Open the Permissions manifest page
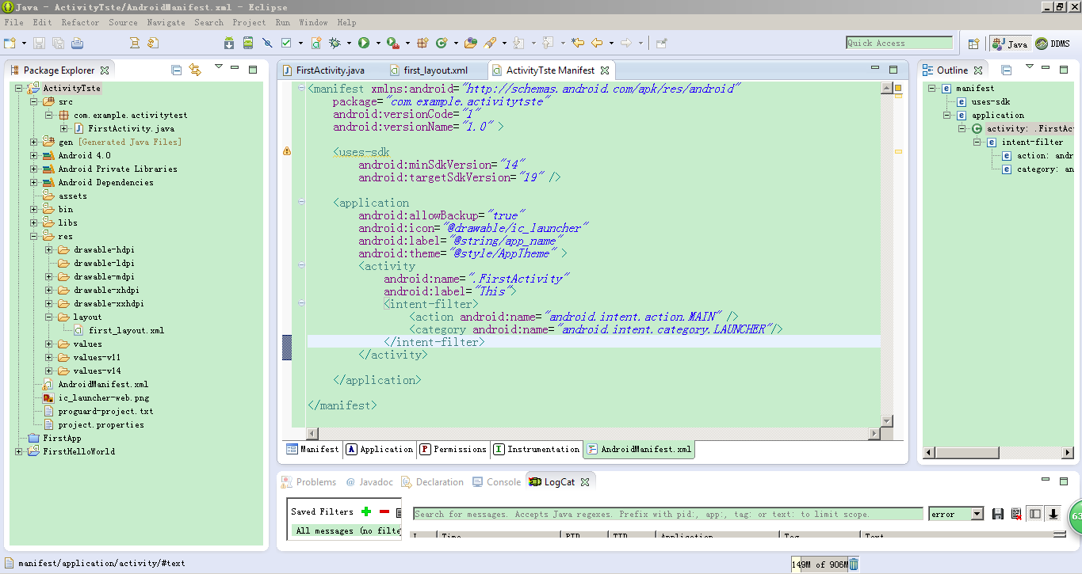 click(453, 450)
